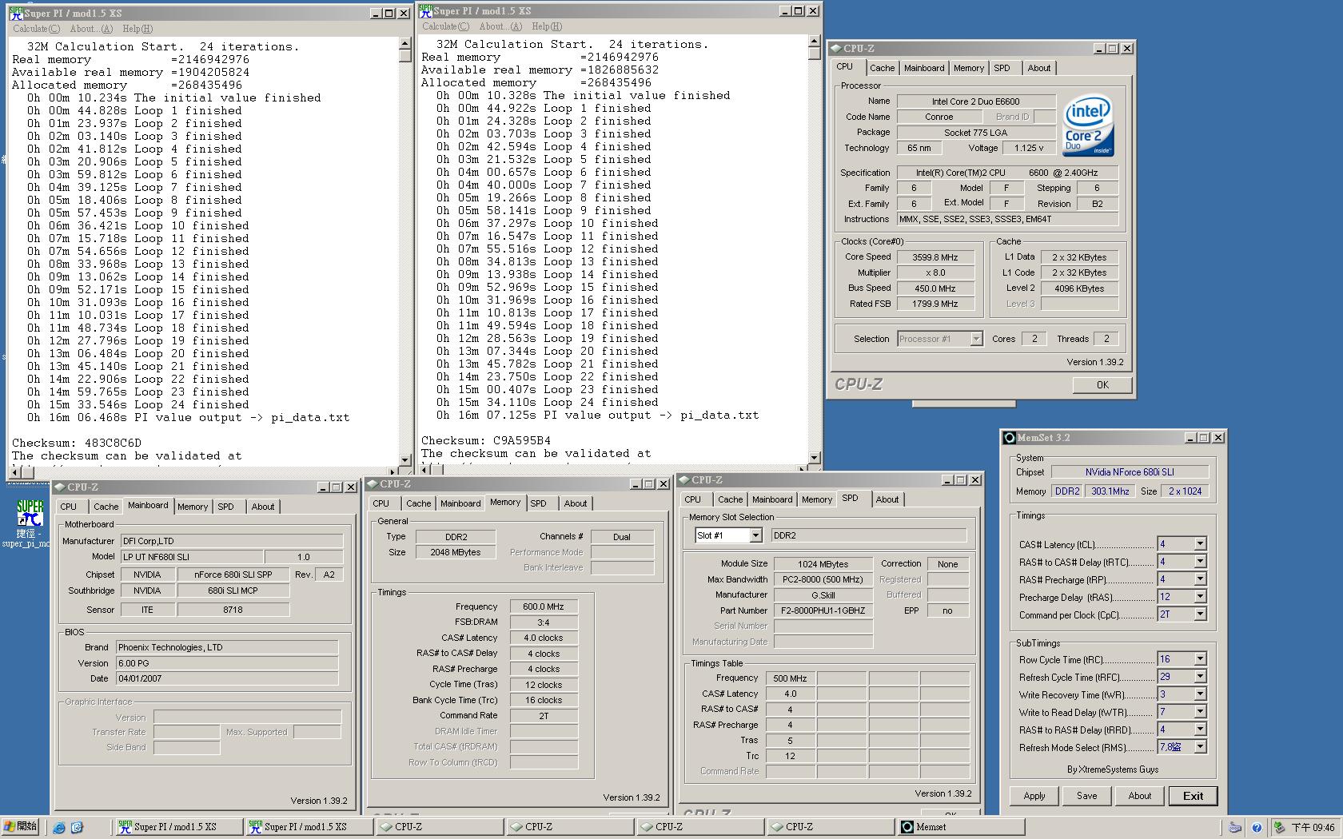This screenshot has height=839, width=1343.
Task: Open RAS# Precharge (tRP) dropdown
Action: [1200, 579]
